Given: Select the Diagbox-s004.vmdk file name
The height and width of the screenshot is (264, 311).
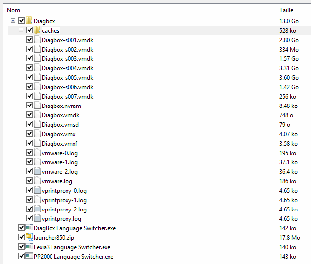Looking at the screenshot, I should (67, 68).
